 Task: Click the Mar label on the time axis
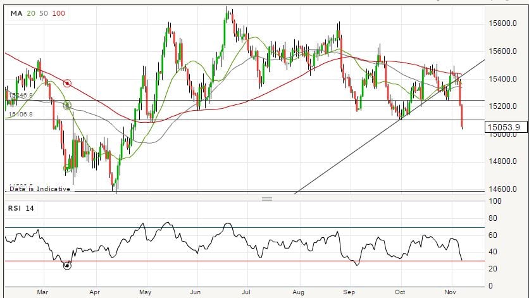point(42,292)
